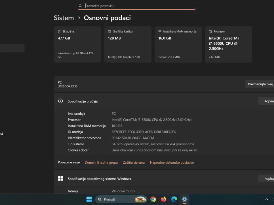Select 'Intel(R) HD Graphics 520' text

124,57
